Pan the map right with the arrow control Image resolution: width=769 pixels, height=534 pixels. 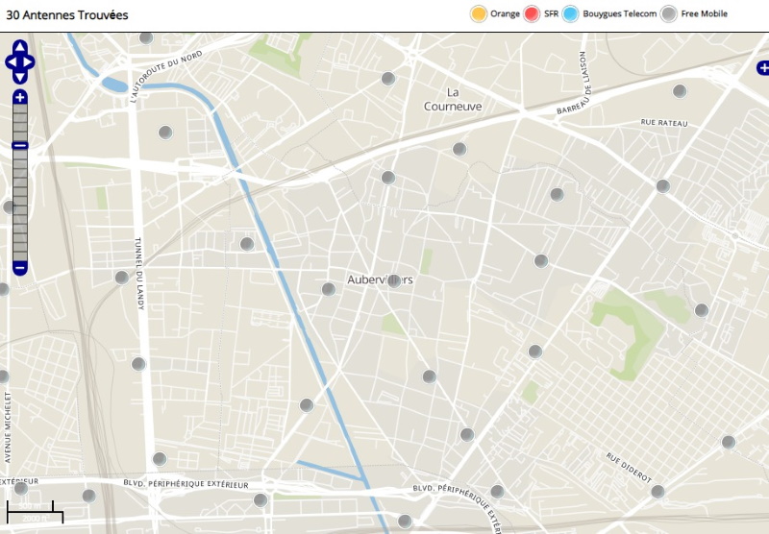29,62
